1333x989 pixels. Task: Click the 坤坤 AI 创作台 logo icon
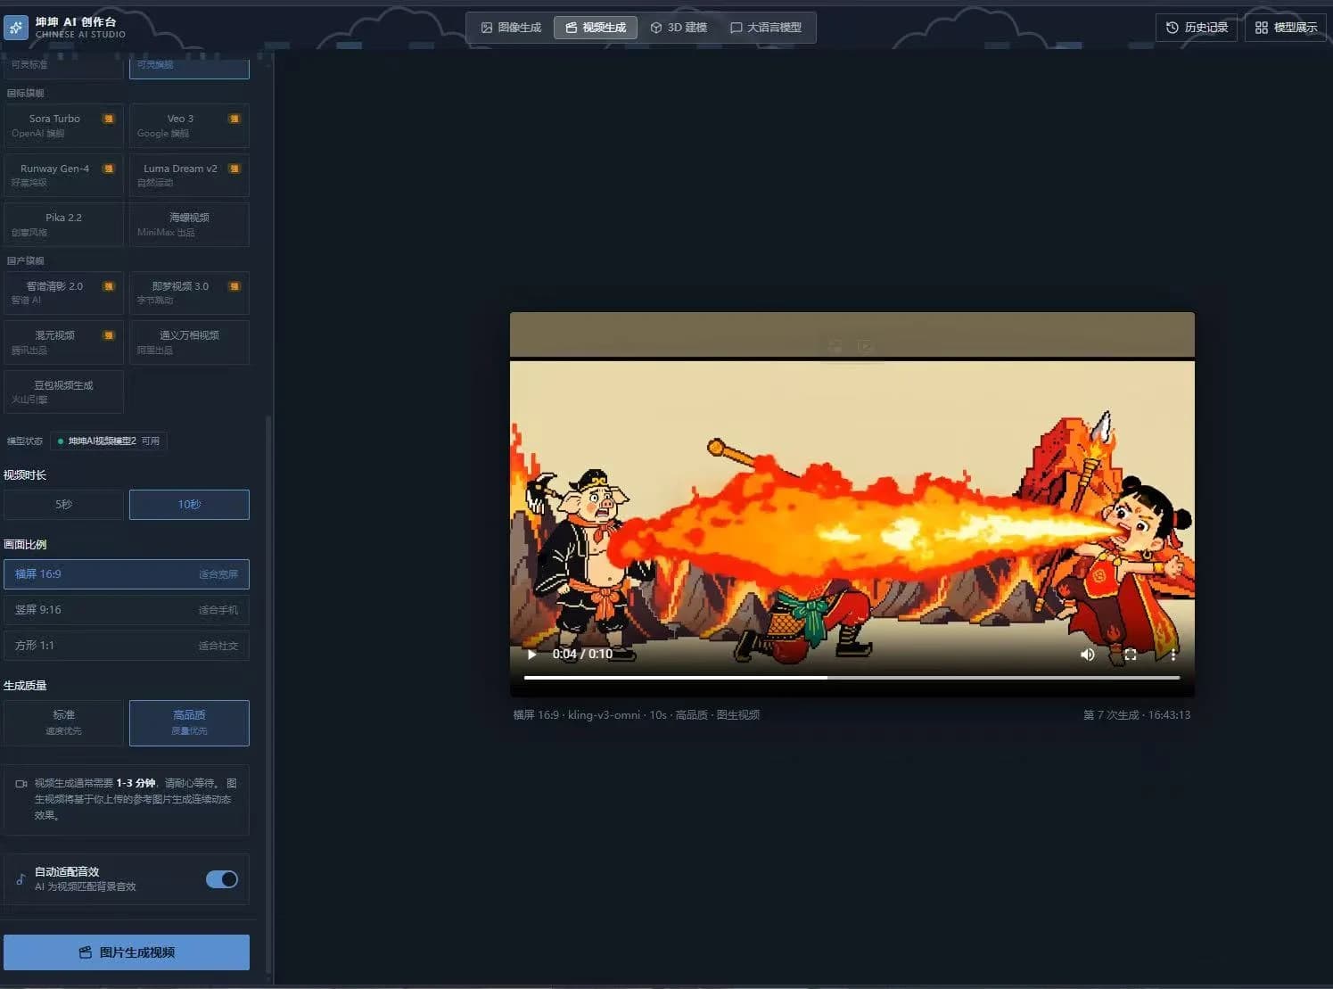16,28
